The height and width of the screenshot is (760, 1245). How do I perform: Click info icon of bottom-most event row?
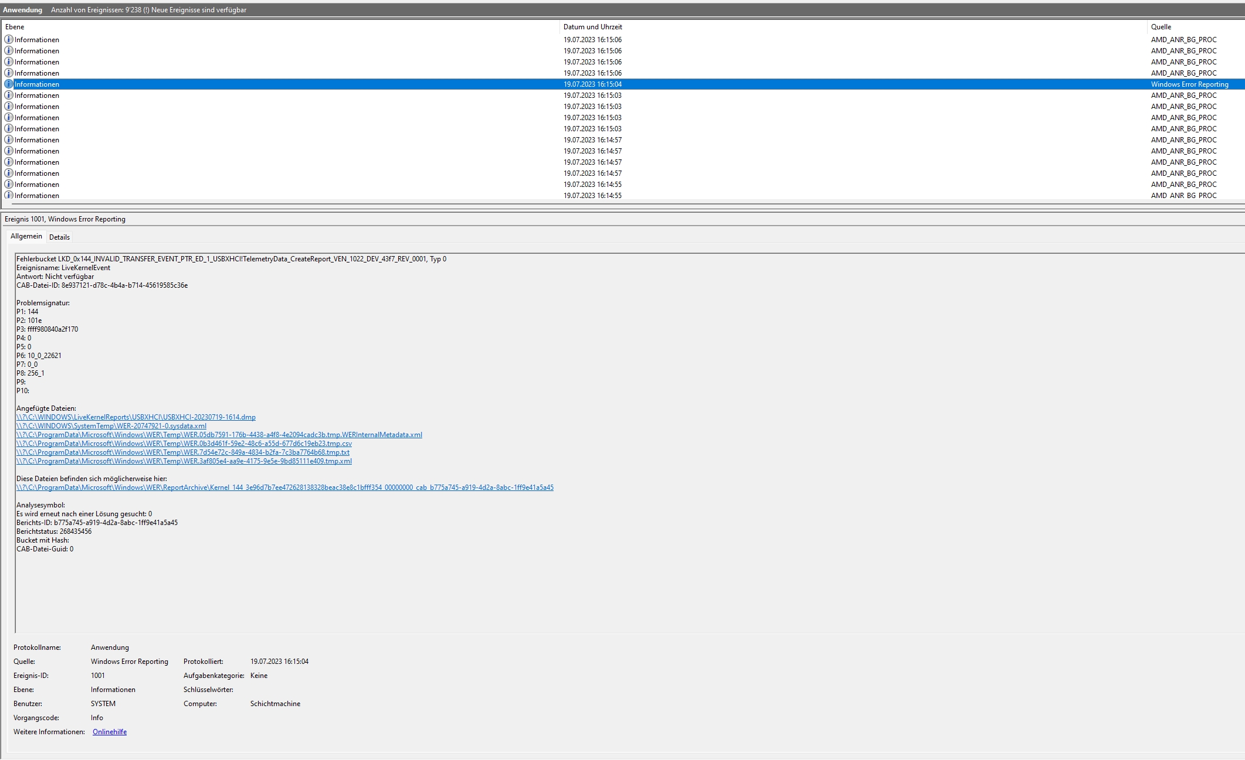point(8,196)
